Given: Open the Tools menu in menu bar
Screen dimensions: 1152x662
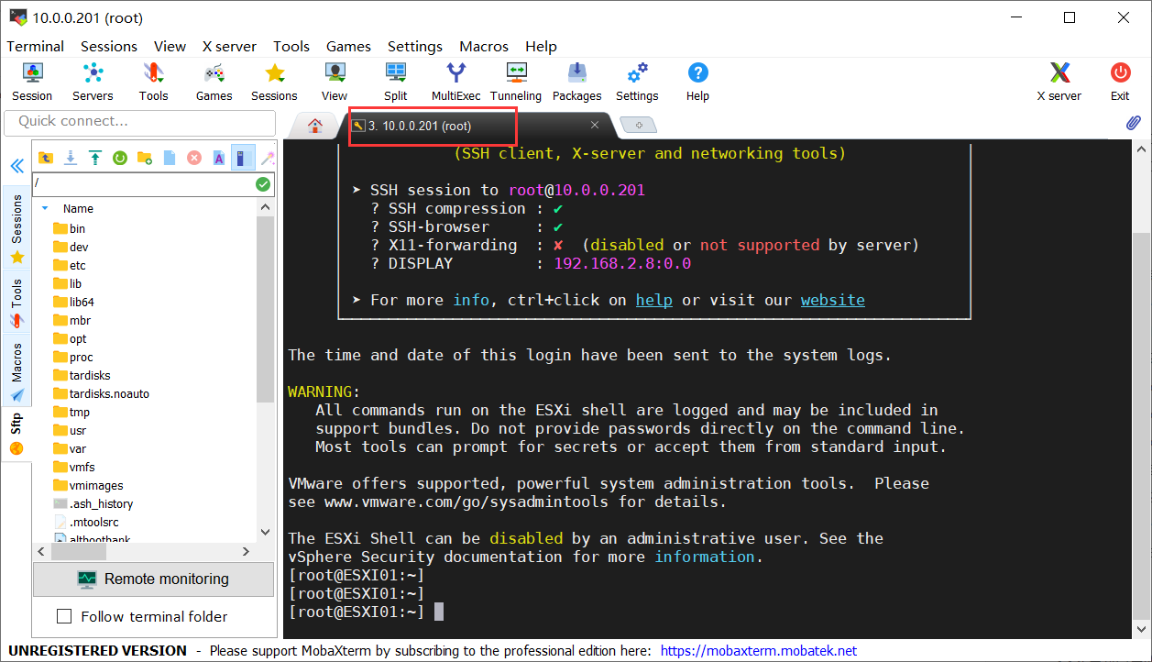Looking at the screenshot, I should (291, 46).
